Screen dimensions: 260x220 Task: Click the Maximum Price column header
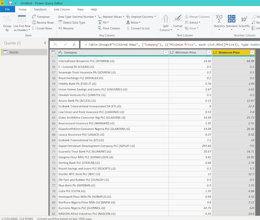[x=233, y=52]
